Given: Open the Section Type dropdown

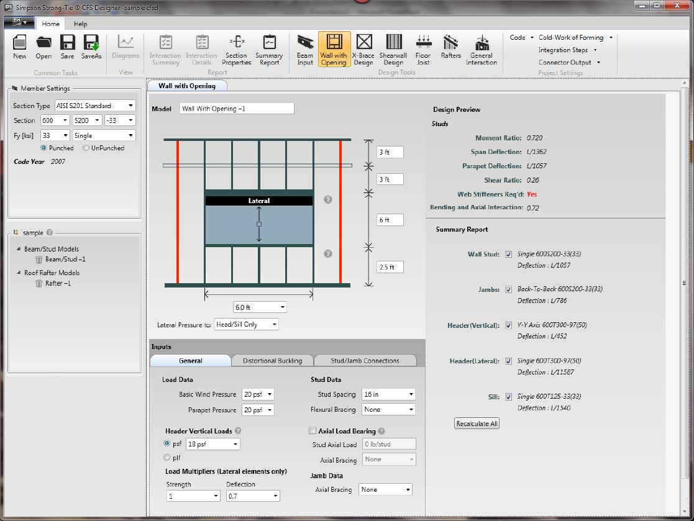Looking at the screenshot, I should click(94, 106).
